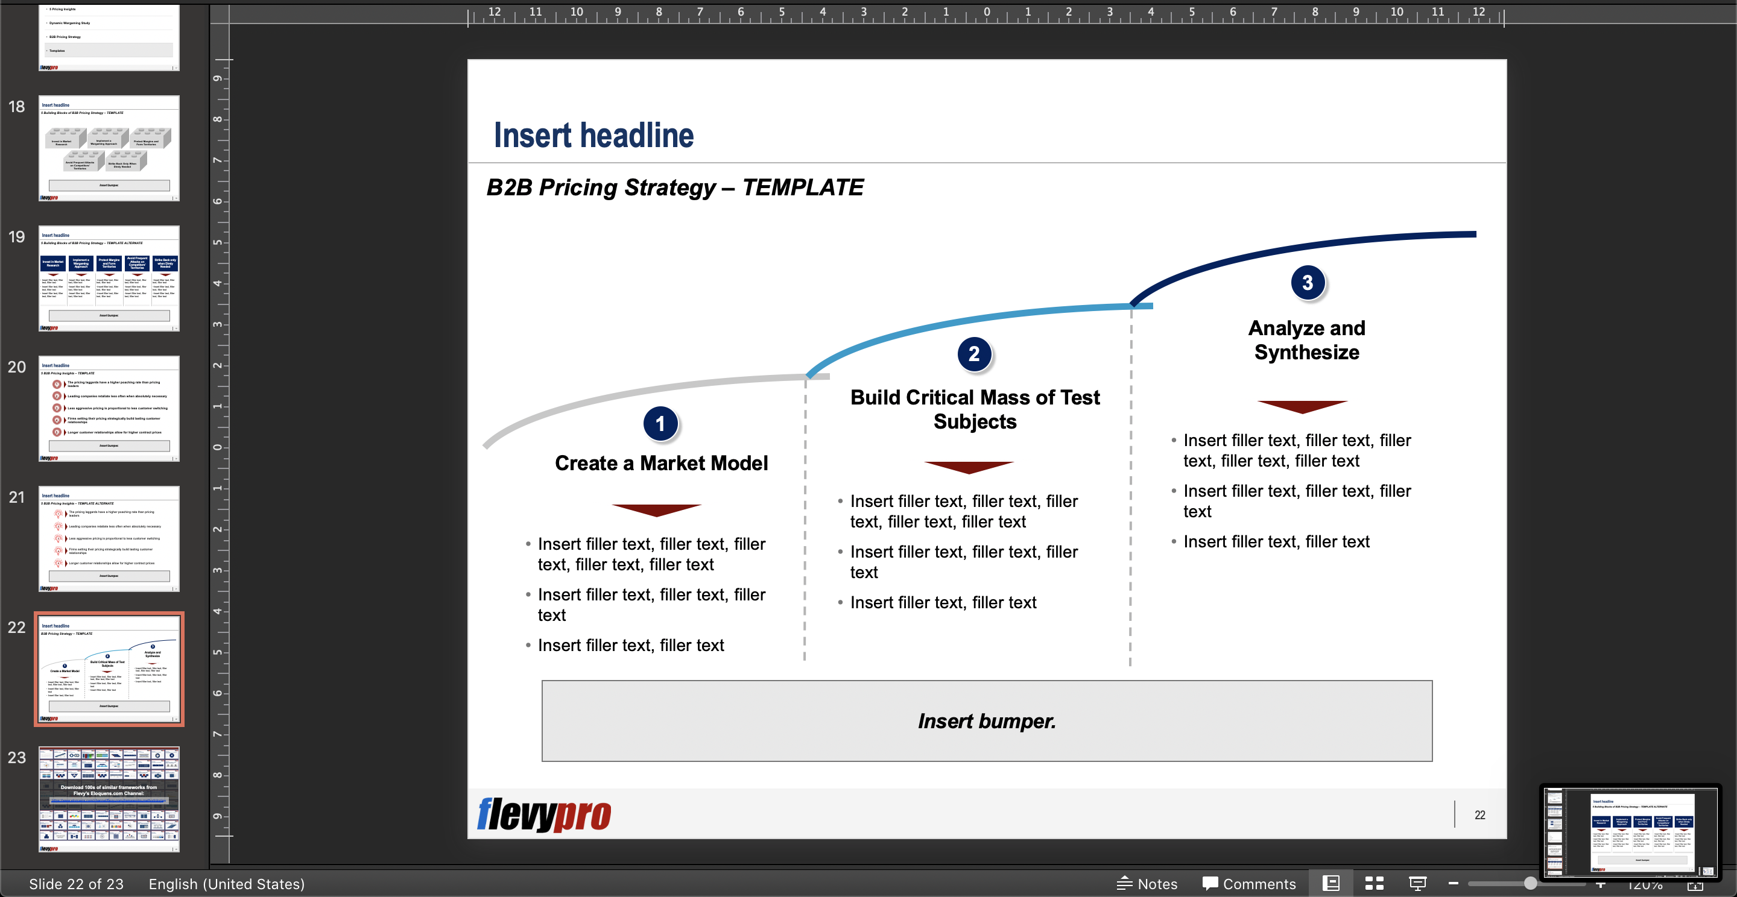This screenshot has height=897, width=1737.
Task: Click first bullet under Build Critical Mass
Action: click(964, 512)
